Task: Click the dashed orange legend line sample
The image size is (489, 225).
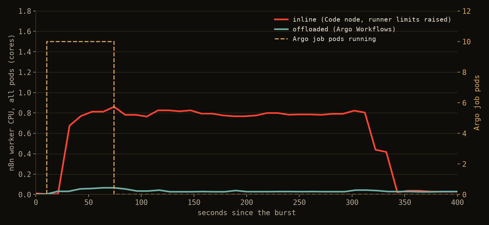Action: 281,39
